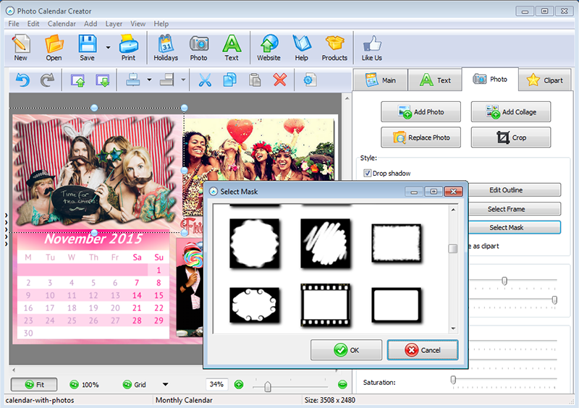579x408 pixels.
Task: Switch to the Clipart tab
Action: (545, 80)
